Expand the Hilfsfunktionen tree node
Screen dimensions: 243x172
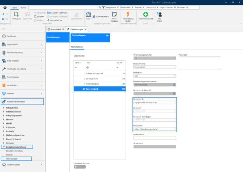(4, 112)
